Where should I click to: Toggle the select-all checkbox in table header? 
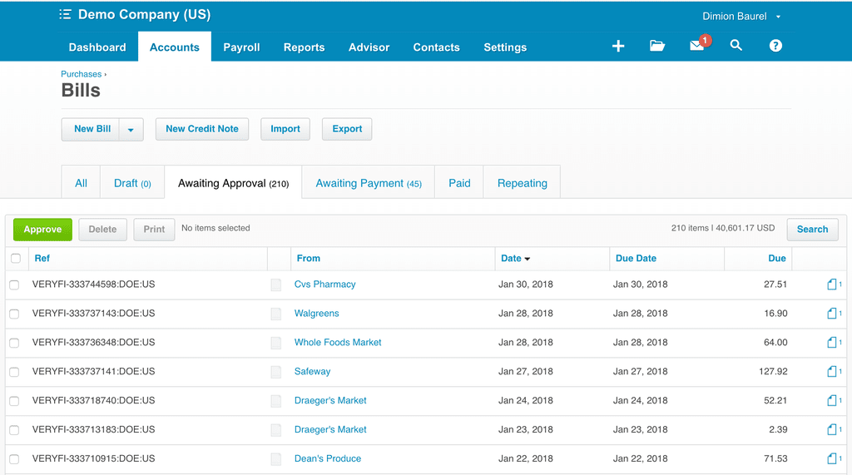point(16,258)
